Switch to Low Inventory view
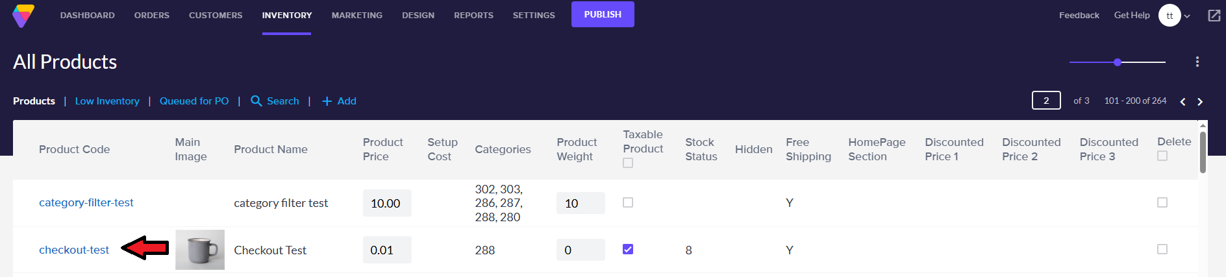Image resolution: width=1226 pixels, height=277 pixels. click(107, 101)
